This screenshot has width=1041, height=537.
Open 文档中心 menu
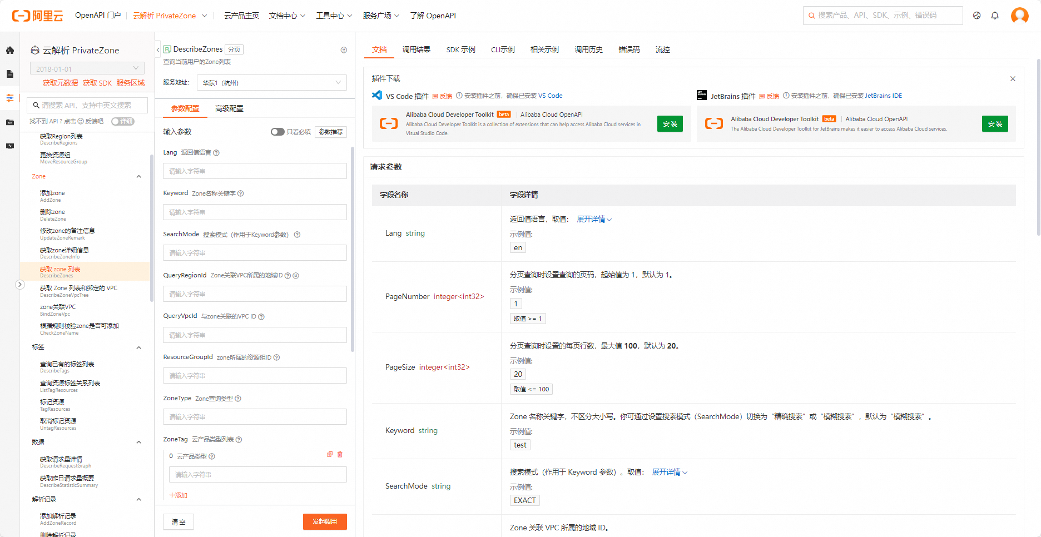287,16
